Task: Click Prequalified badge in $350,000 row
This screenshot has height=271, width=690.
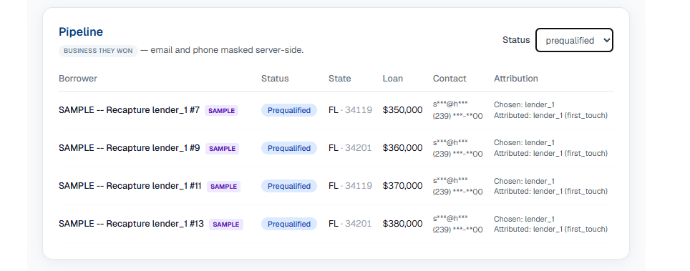Action: [289, 110]
